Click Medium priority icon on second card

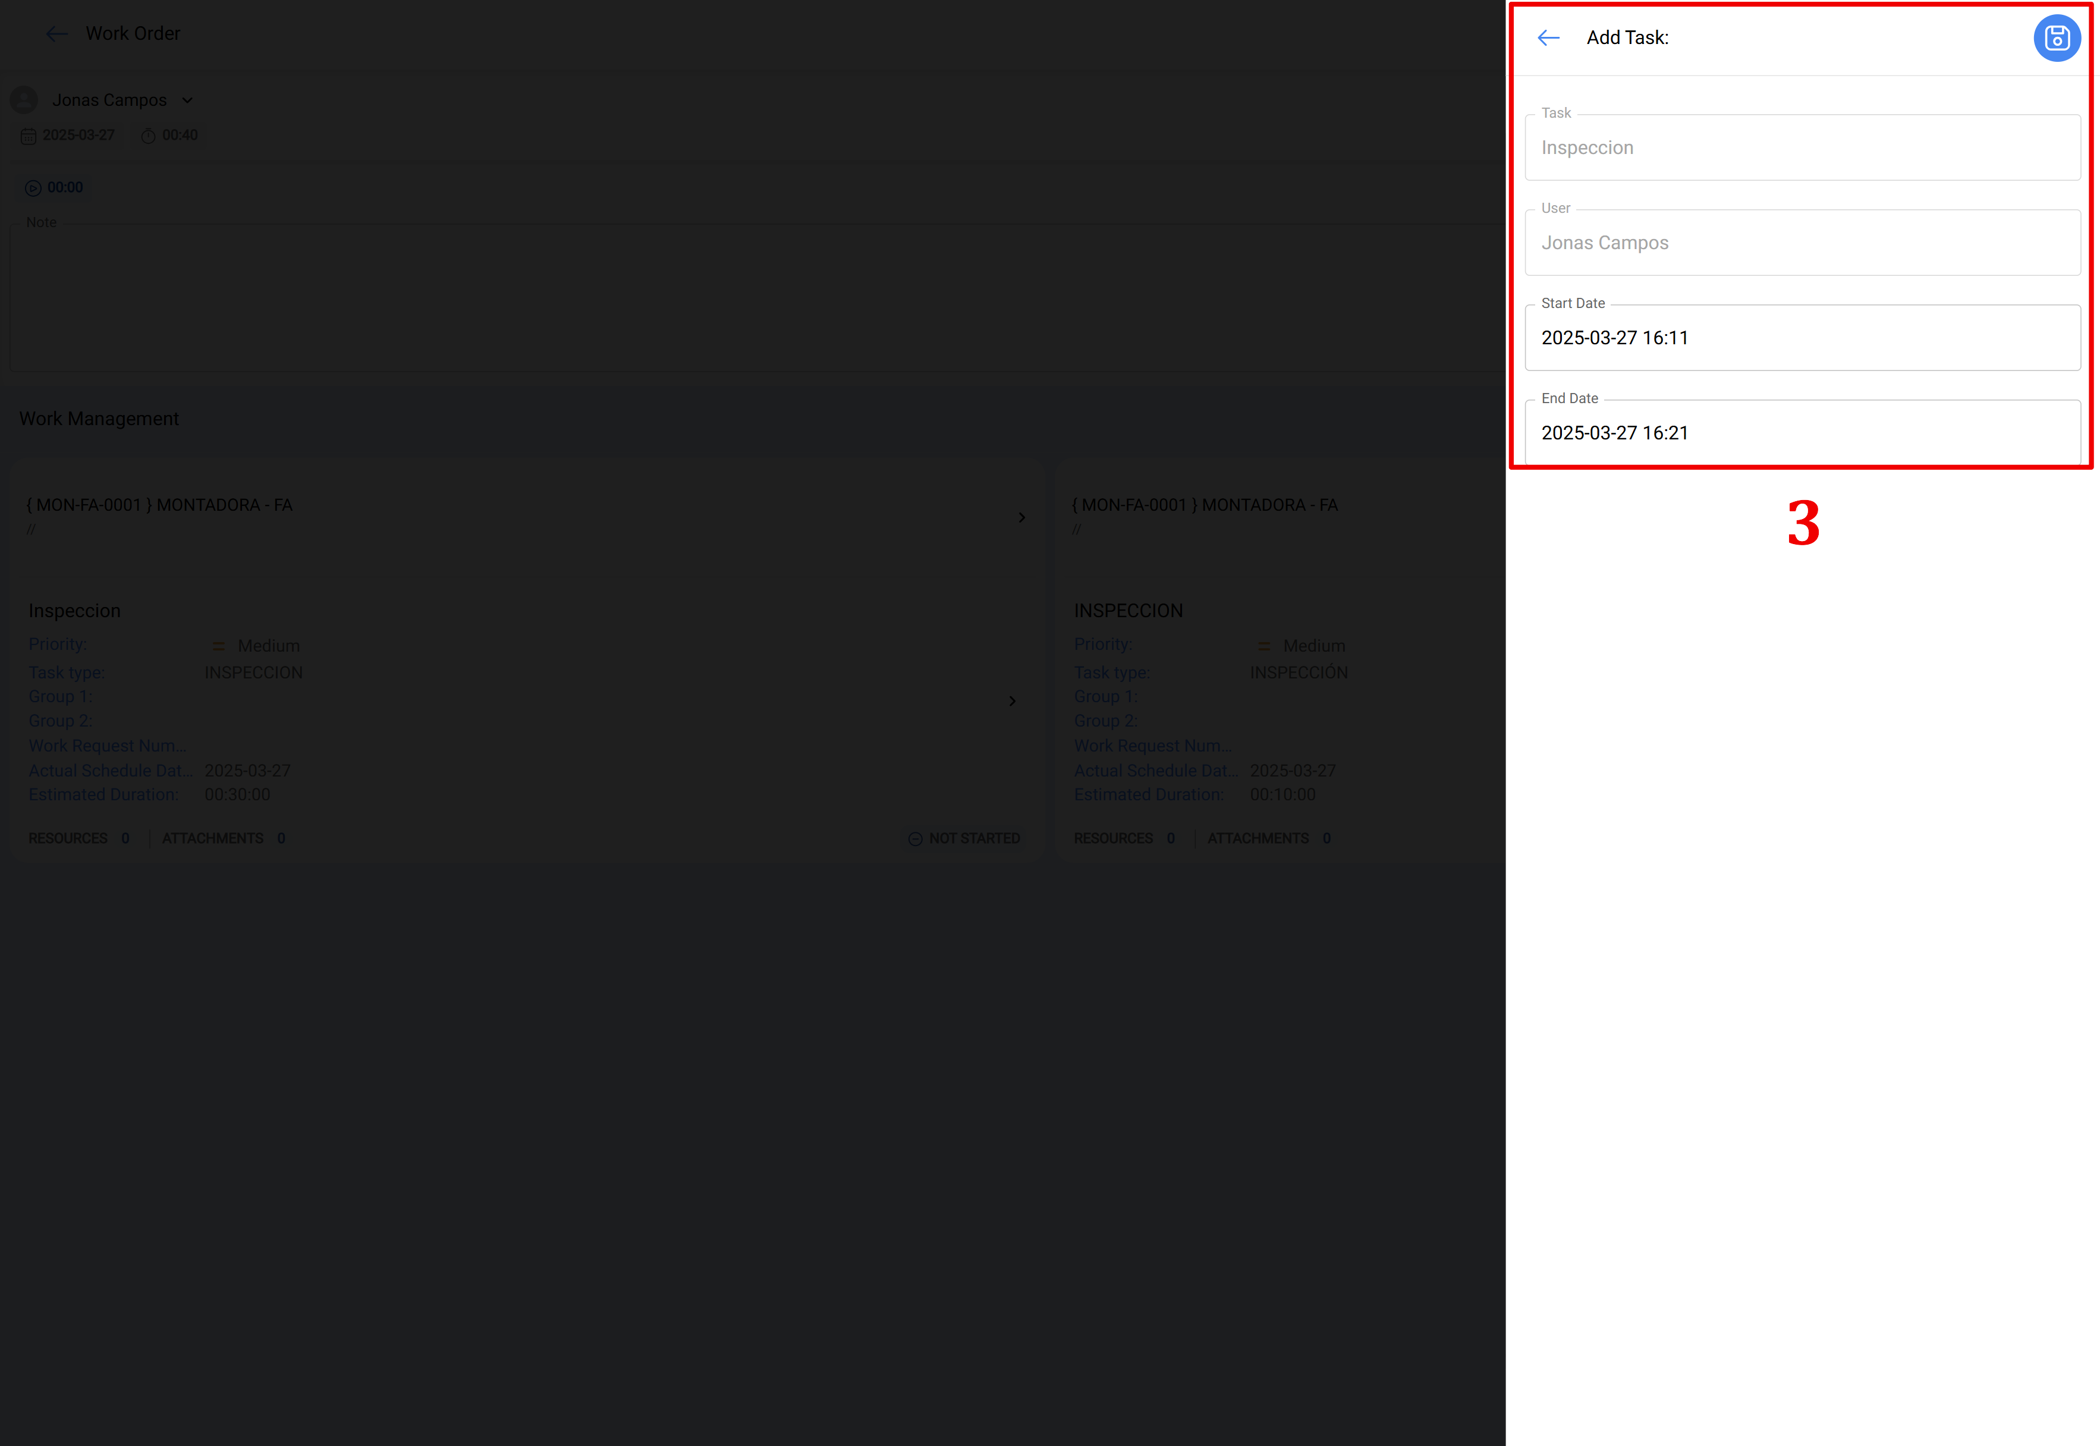point(1264,646)
